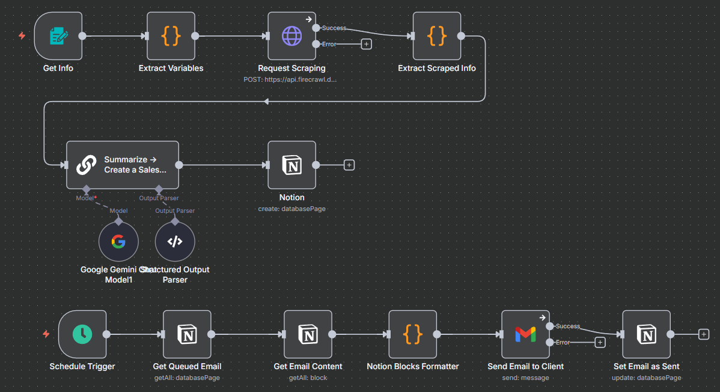Select the Notion Blocks Formatter node
The height and width of the screenshot is (392, 720).
click(x=413, y=334)
